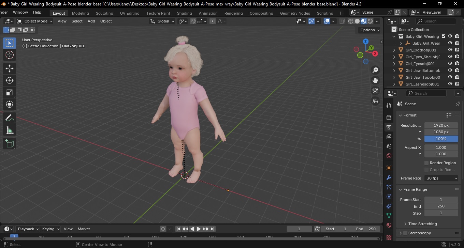Open the Material properties tab
Screen dimensions: 464x248
coord(389,225)
